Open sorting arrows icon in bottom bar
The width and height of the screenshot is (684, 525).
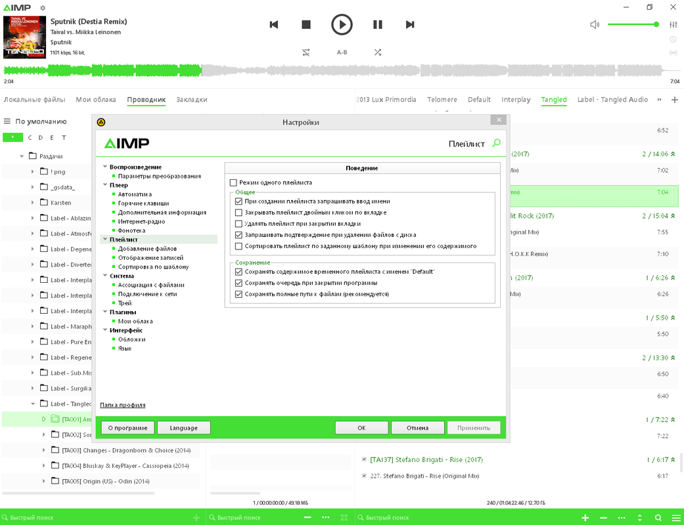coord(640,518)
